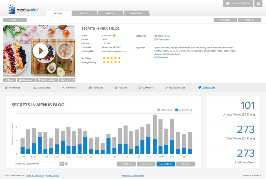
Task: Click the Edit Keywords link
Action: 161,57
